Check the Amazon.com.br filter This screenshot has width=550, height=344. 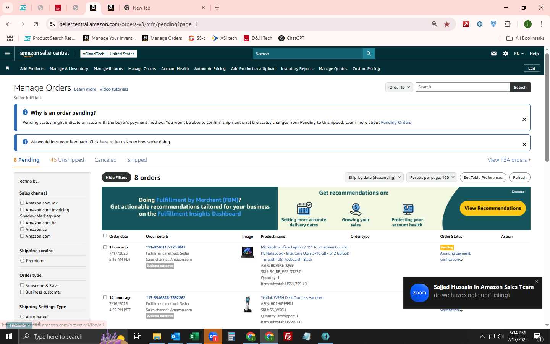[x=22, y=222]
